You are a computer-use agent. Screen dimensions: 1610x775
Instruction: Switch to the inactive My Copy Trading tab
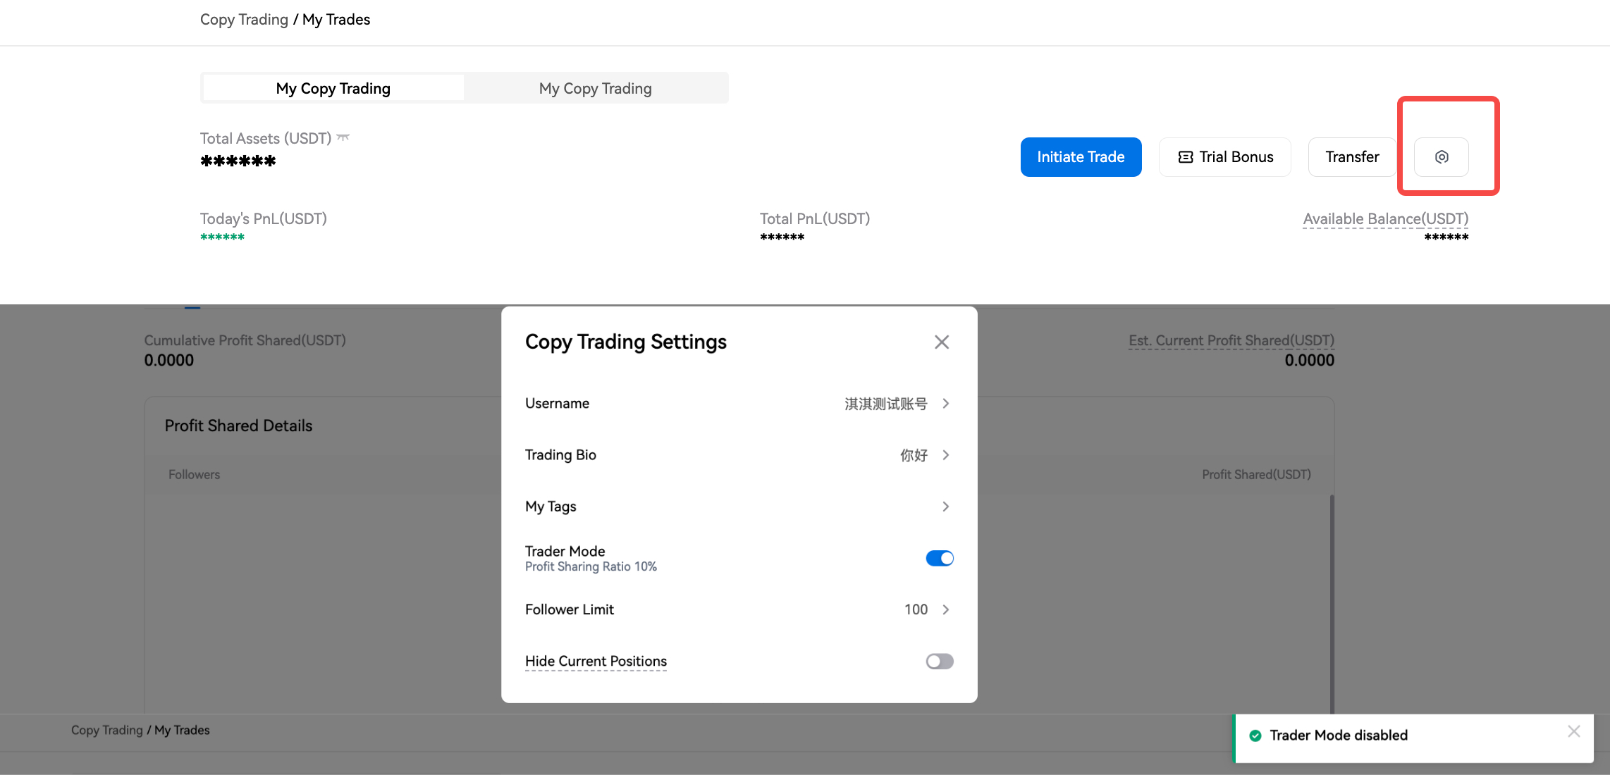tap(596, 88)
